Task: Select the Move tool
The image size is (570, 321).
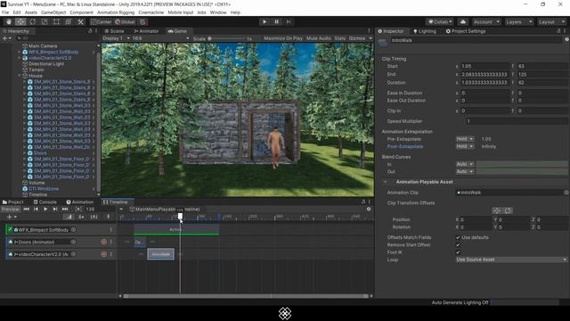Action: pos(20,21)
